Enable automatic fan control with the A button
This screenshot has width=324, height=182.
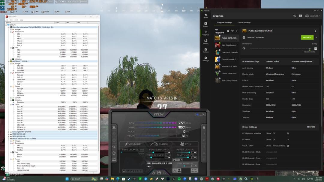(x=175, y=170)
